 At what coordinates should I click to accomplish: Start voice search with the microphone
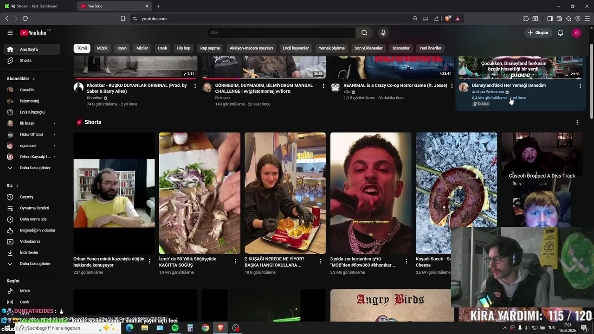pos(383,32)
